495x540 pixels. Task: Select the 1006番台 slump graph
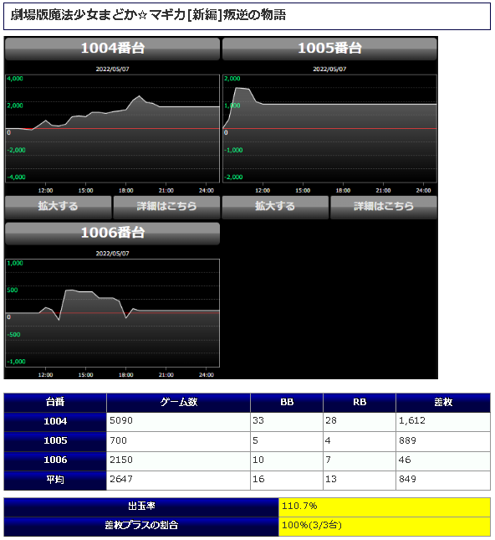(x=112, y=313)
